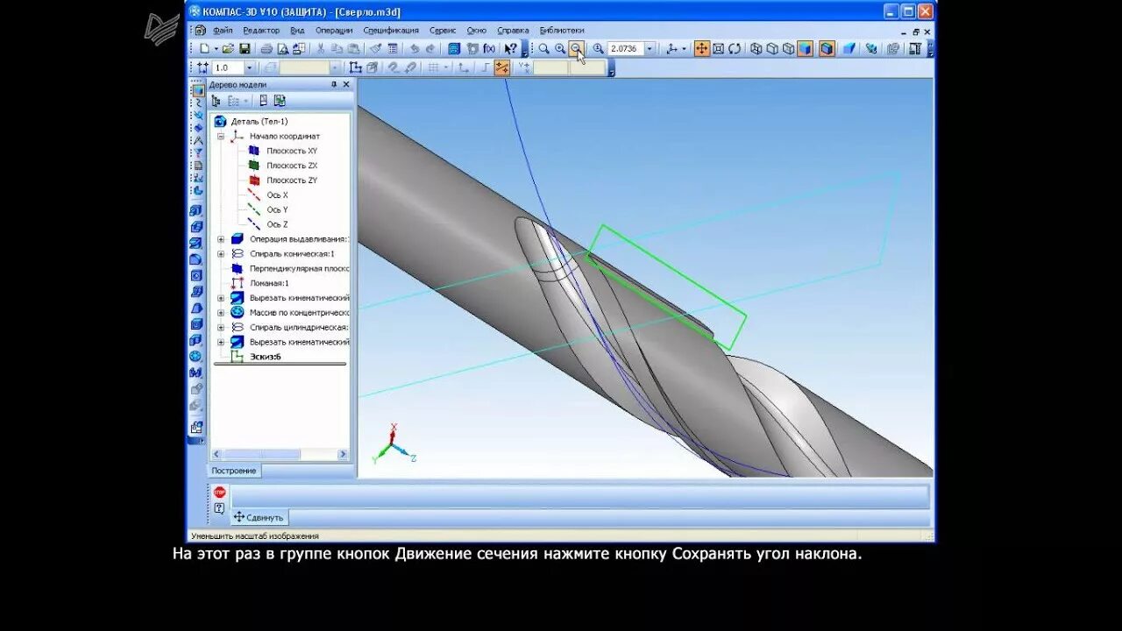
Task: Click the Сдвинуть button
Action: tap(259, 517)
